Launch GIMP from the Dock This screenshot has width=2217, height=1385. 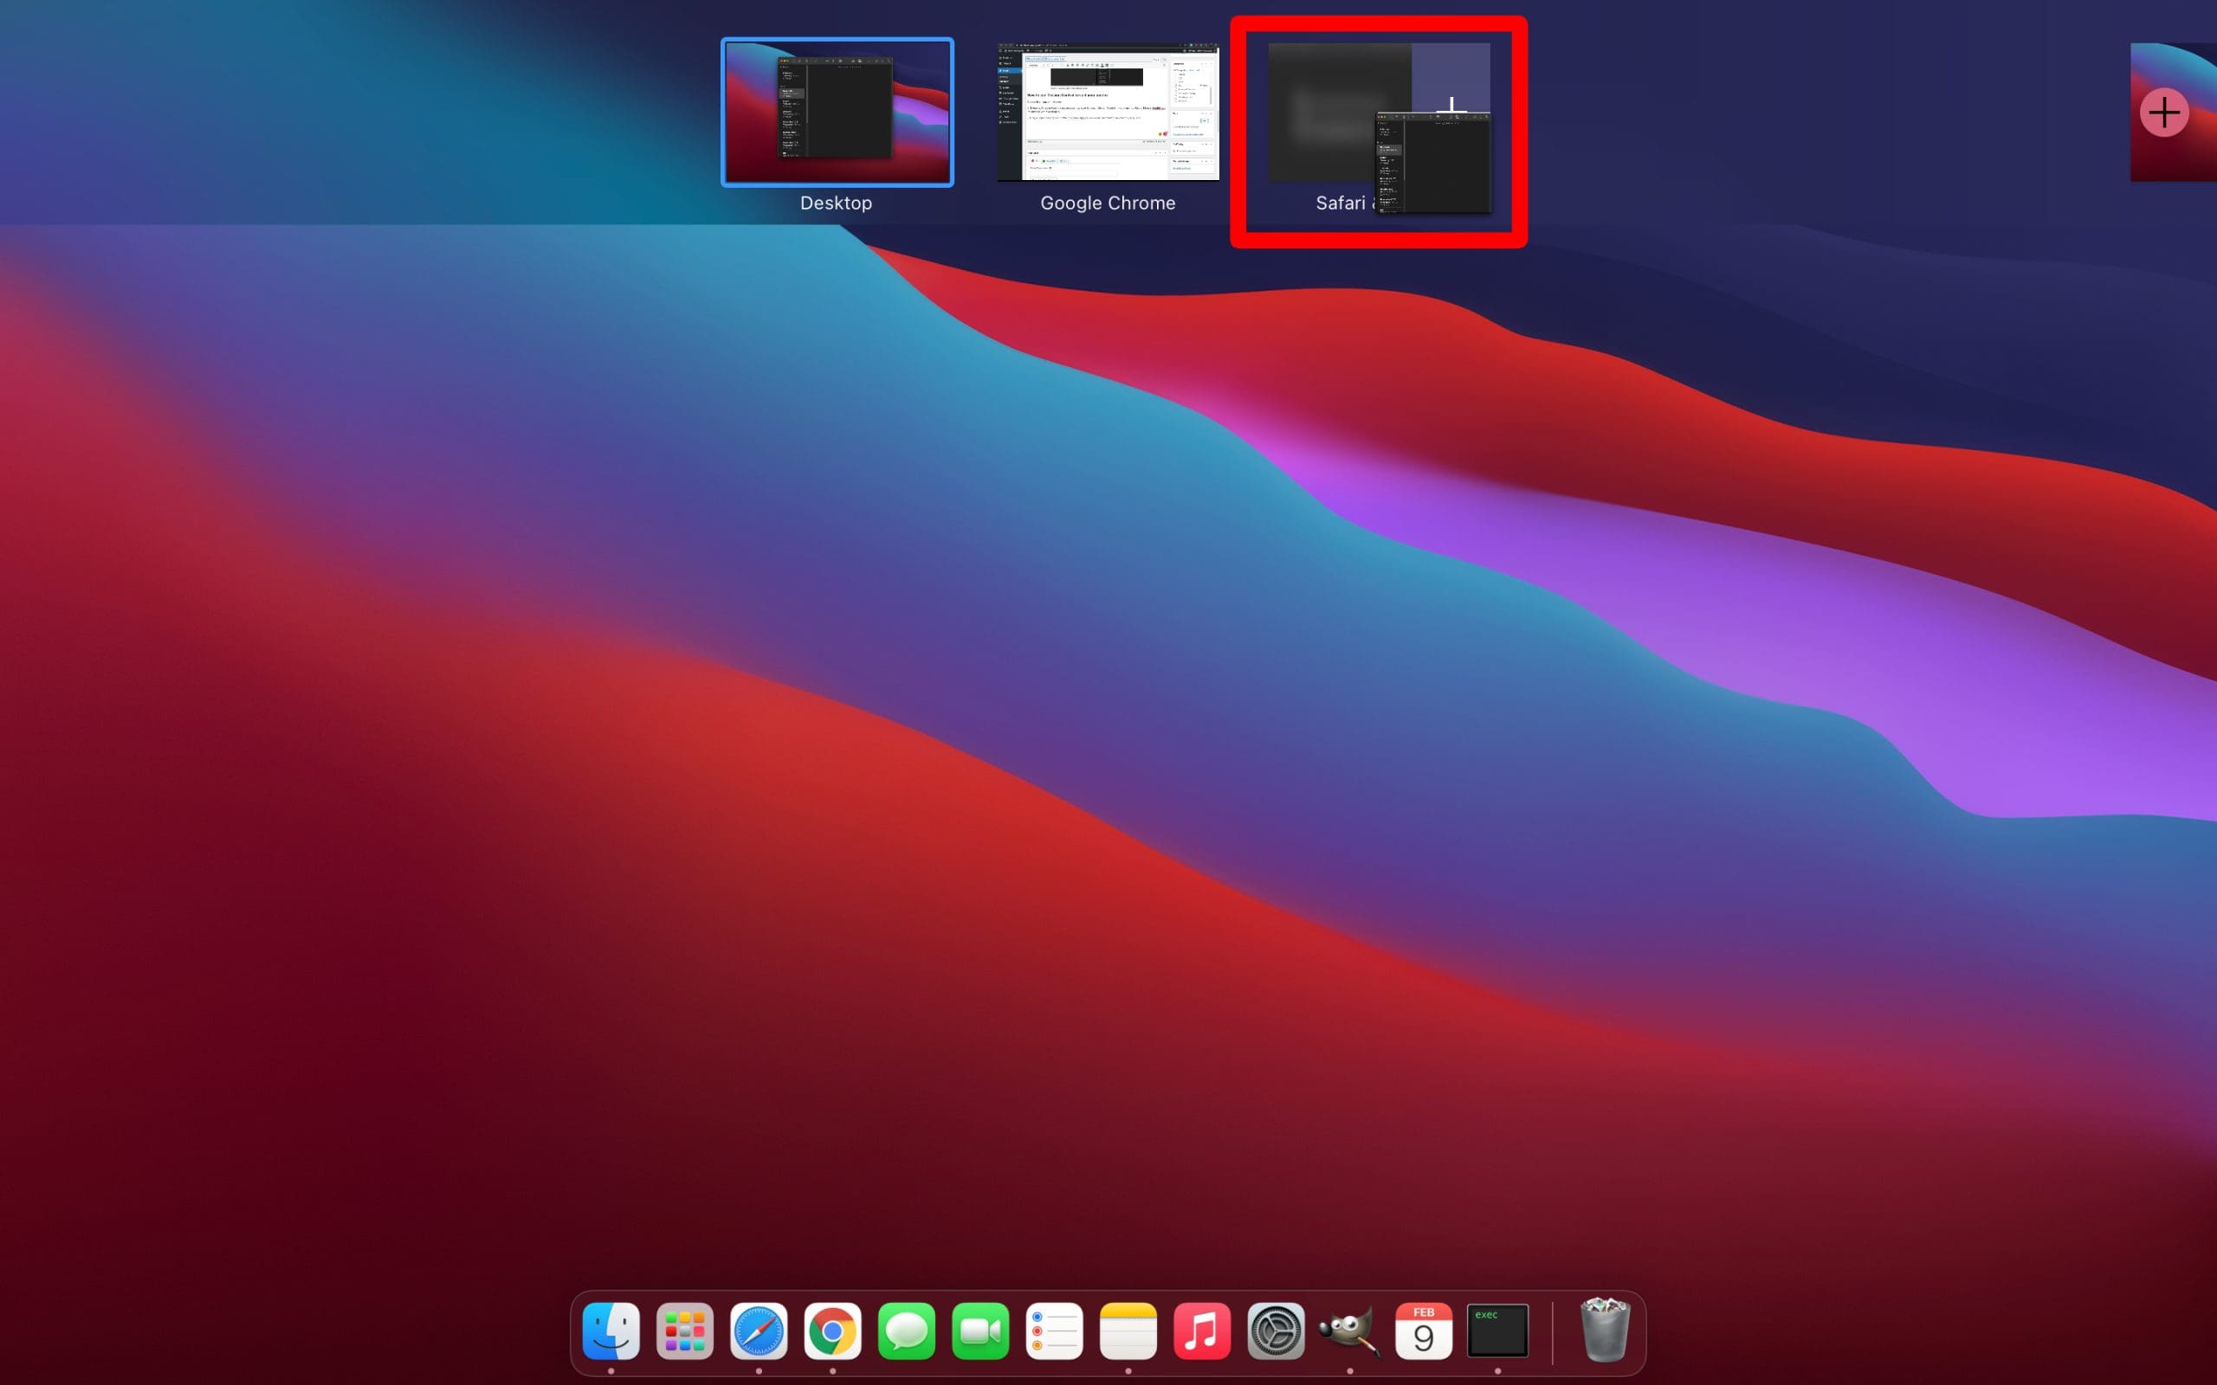(1349, 1330)
